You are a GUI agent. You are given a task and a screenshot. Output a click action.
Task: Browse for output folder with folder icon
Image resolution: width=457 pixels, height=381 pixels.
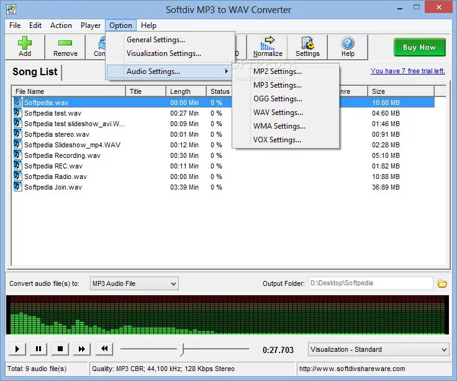[x=442, y=283]
